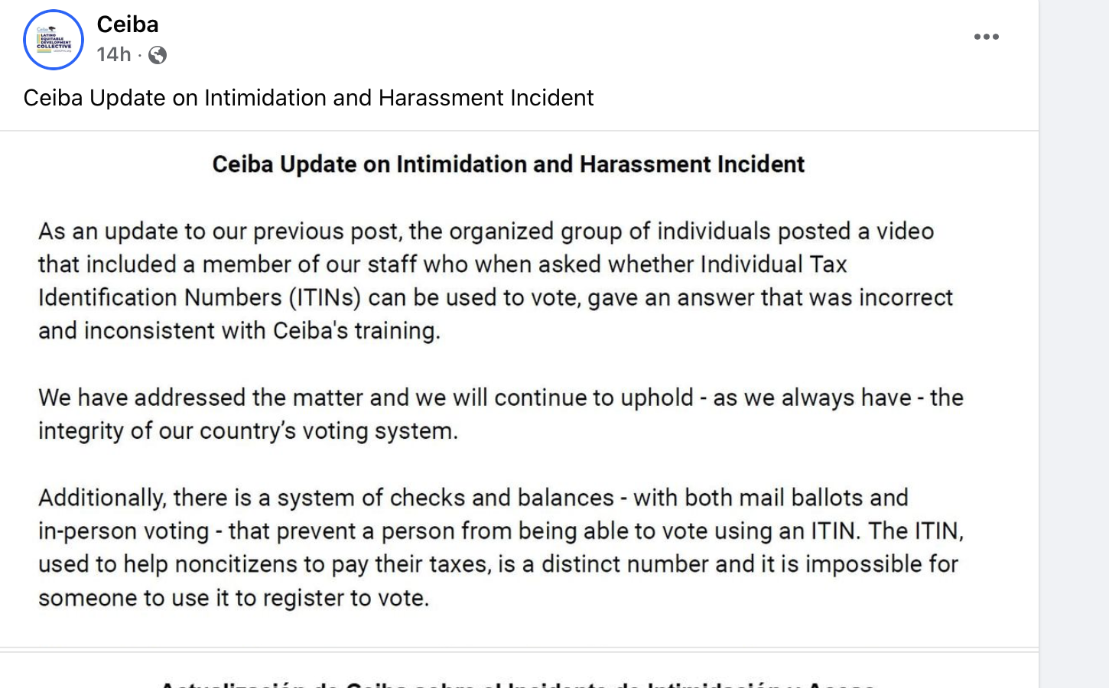
Task: Click the line 'and inconsistent with Ceiba's training.'
Action: tap(239, 331)
